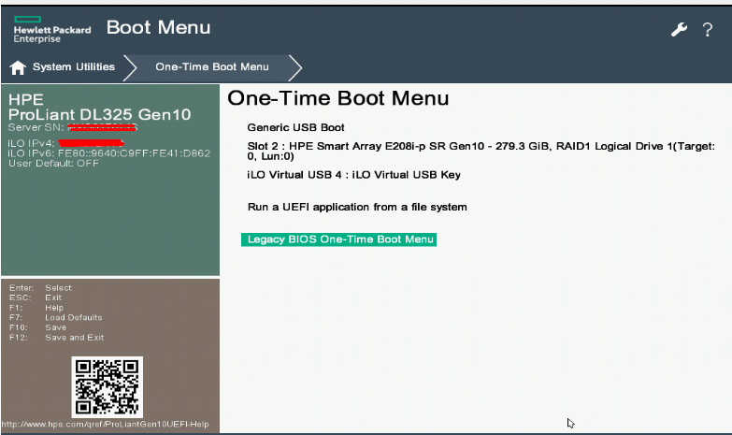Open the hpe.com UEFI help URL
This screenshot has width=732, height=435.
105,426
